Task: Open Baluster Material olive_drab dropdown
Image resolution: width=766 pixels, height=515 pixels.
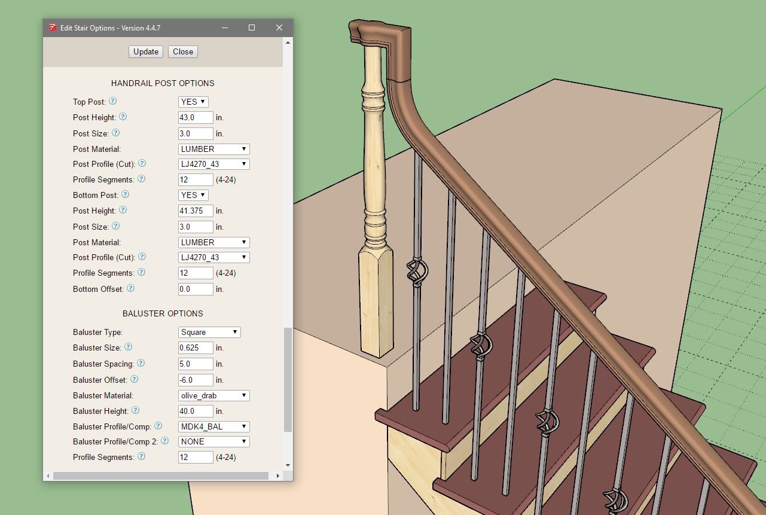Action: tap(213, 395)
